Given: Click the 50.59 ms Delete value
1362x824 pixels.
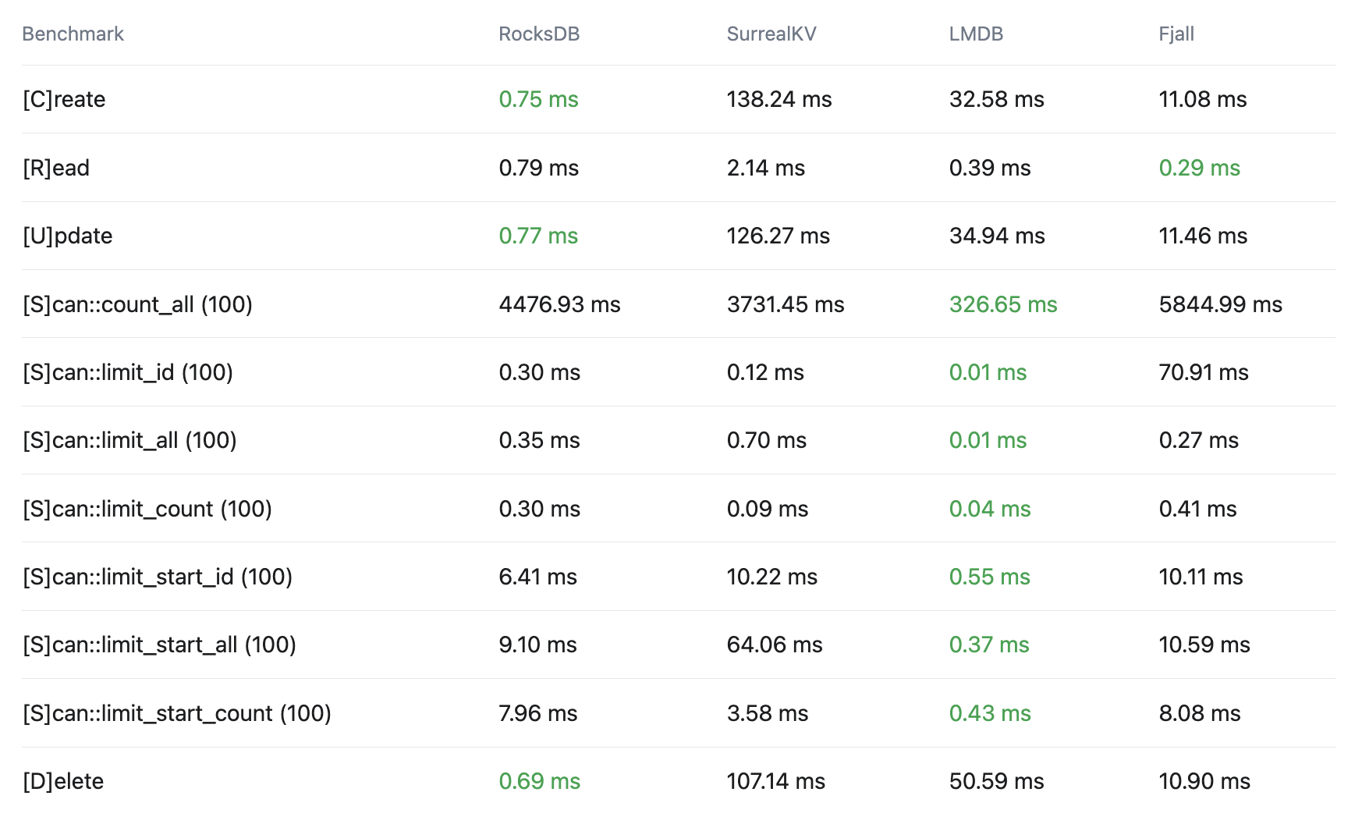Looking at the screenshot, I should [x=997, y=781].
